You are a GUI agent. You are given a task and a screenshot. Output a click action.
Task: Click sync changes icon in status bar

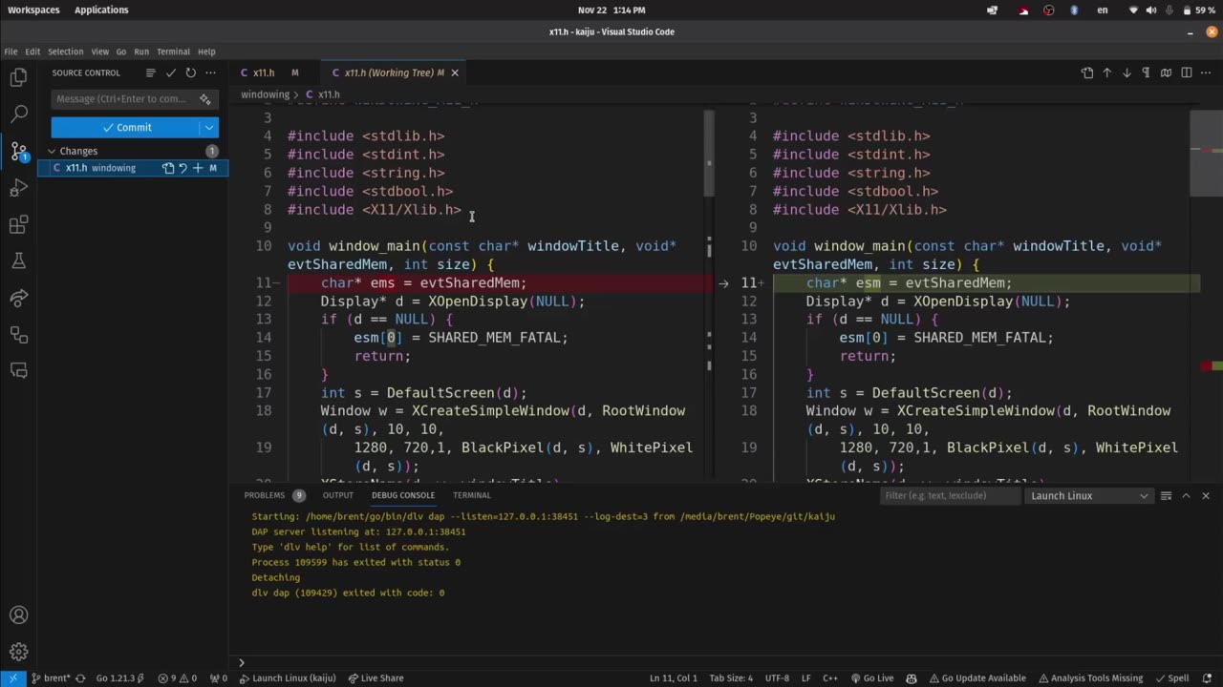pyautogui.click(x=80, y=678)
